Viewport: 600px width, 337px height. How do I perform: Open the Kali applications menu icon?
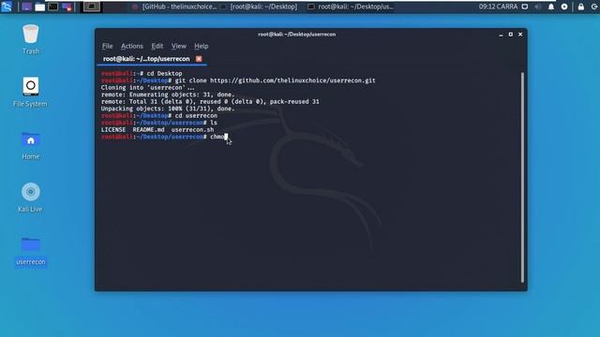pyautogui.click(x=7, y=7)
